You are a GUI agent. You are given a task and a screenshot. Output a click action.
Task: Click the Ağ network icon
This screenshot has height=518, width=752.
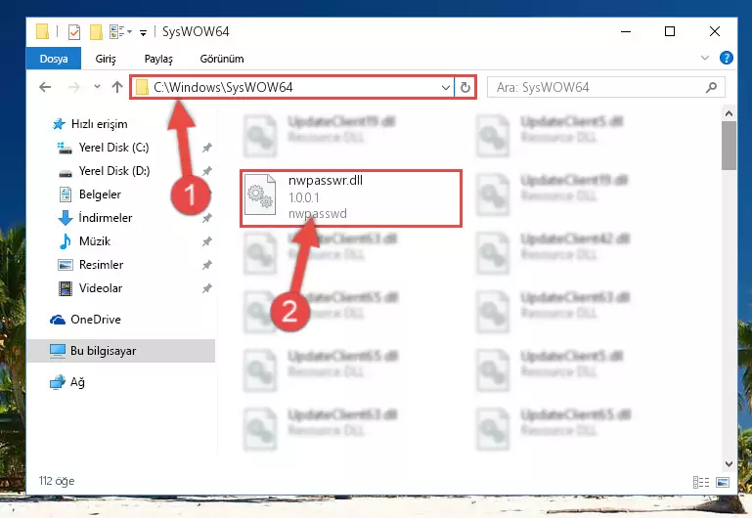[58, 382]
